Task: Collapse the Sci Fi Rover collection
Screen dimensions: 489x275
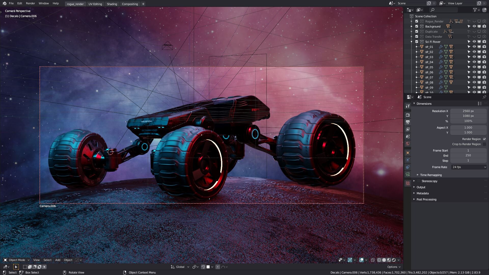Action: (x=412, y=42)
